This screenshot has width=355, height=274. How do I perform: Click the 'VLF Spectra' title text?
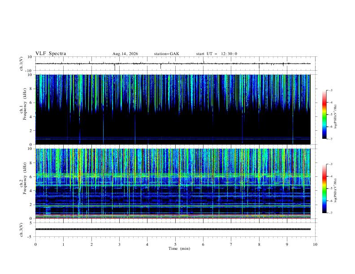pos(51,54)
